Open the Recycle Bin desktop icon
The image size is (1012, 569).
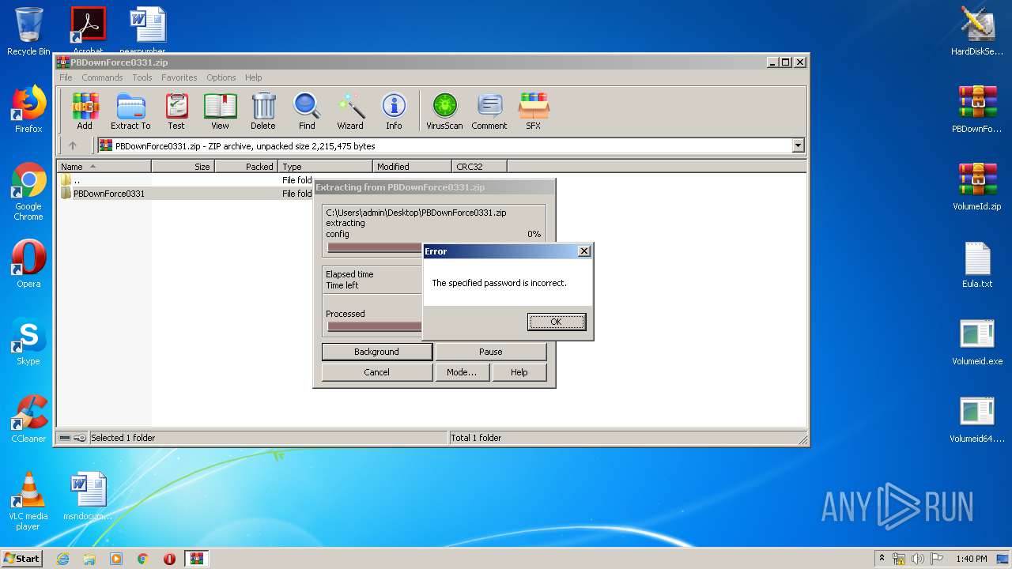click(x=28, y=32)
